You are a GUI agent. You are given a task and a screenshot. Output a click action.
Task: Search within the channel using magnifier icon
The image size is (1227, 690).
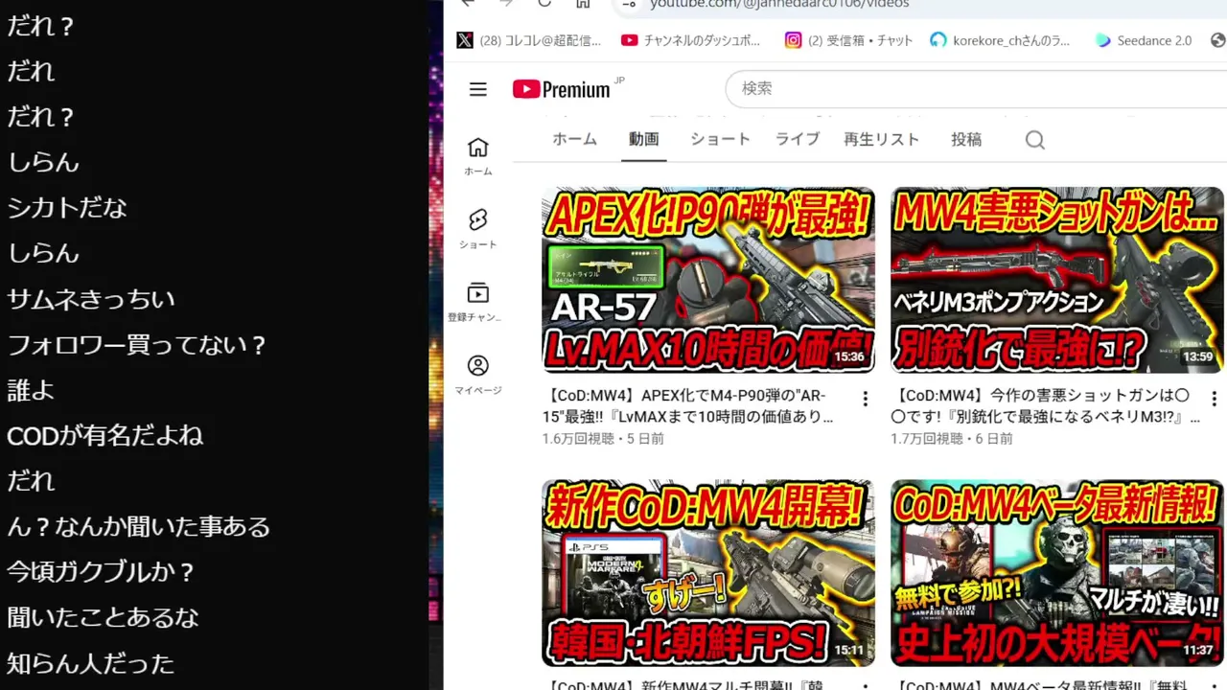[1034, 140]
